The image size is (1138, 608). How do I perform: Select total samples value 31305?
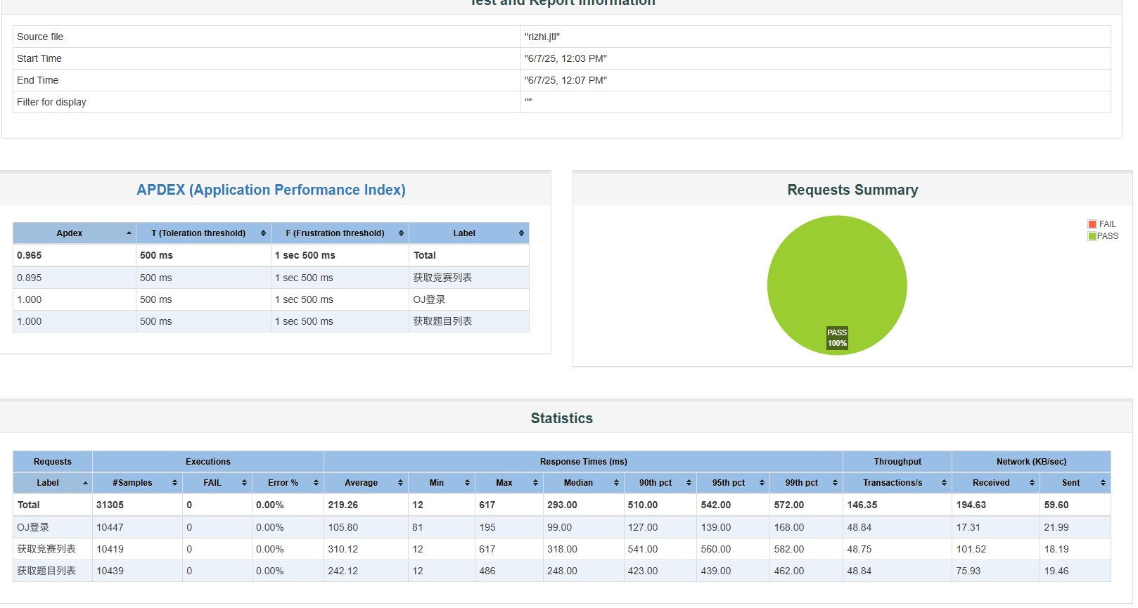tap(110, 505)
